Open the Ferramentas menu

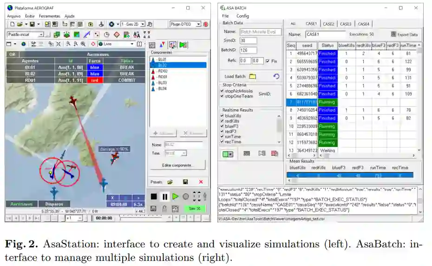pos(50,16)
